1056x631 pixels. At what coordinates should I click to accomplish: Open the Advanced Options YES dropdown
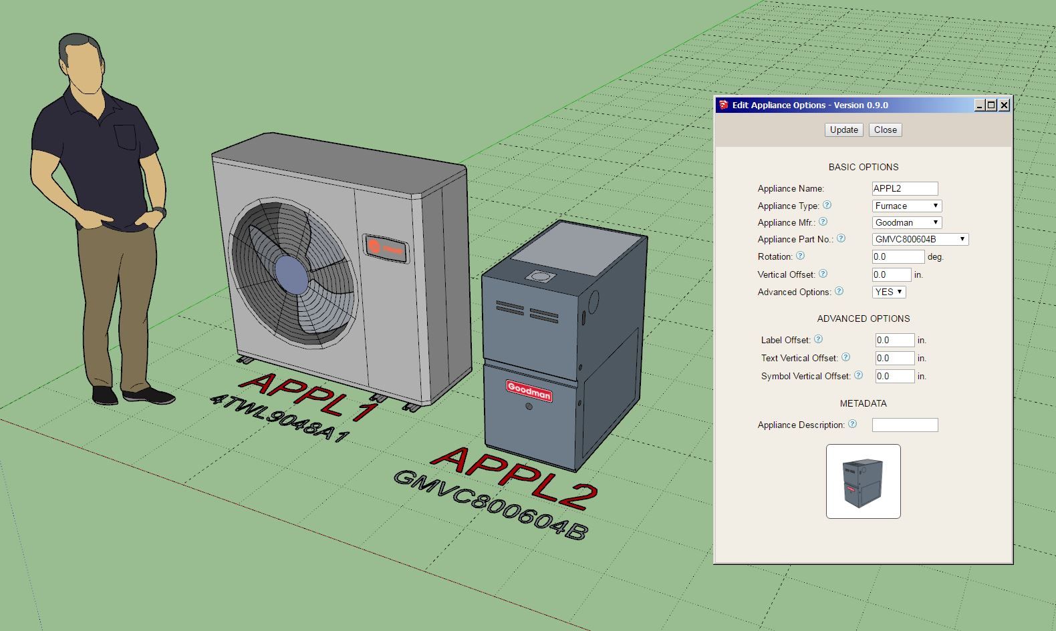[x=889, y=292]
